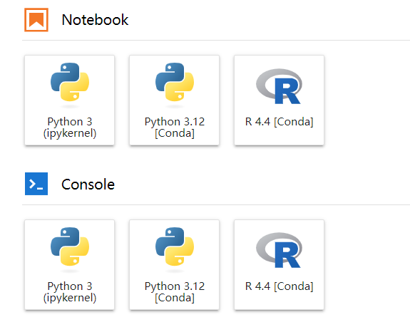This screenshot has height=327, width=410.
Task: Click the blue Console terminal icon
Action: [36, 184]
